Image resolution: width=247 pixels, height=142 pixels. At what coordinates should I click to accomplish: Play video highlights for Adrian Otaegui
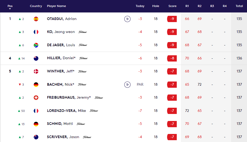[127, 19]
